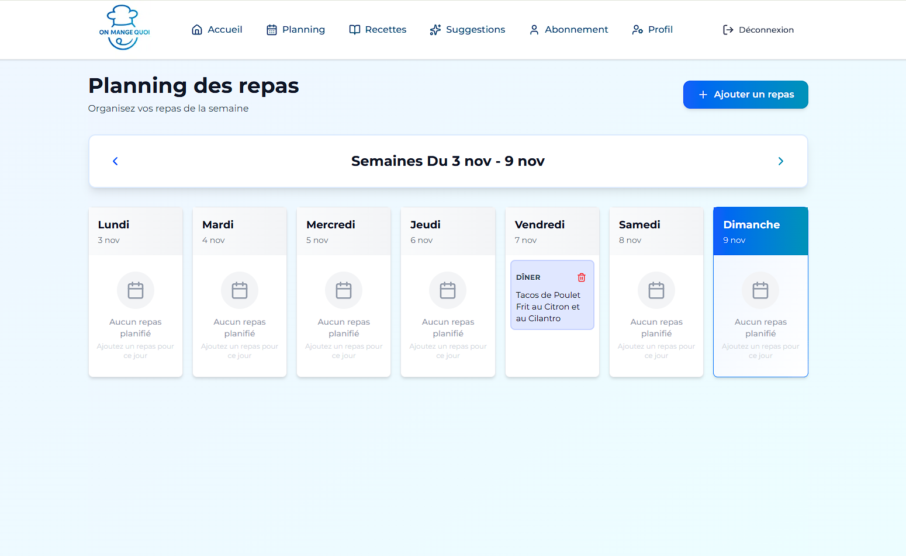Click the sparkles icon beside Suggestions
The height and width of the screenshot is (556, 906).
click(x=435, y=30)
